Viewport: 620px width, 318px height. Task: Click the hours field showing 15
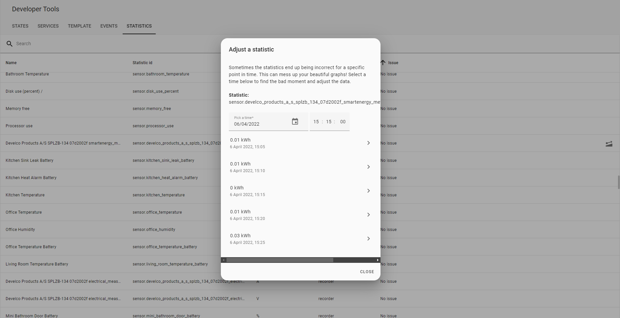point(316,122)
